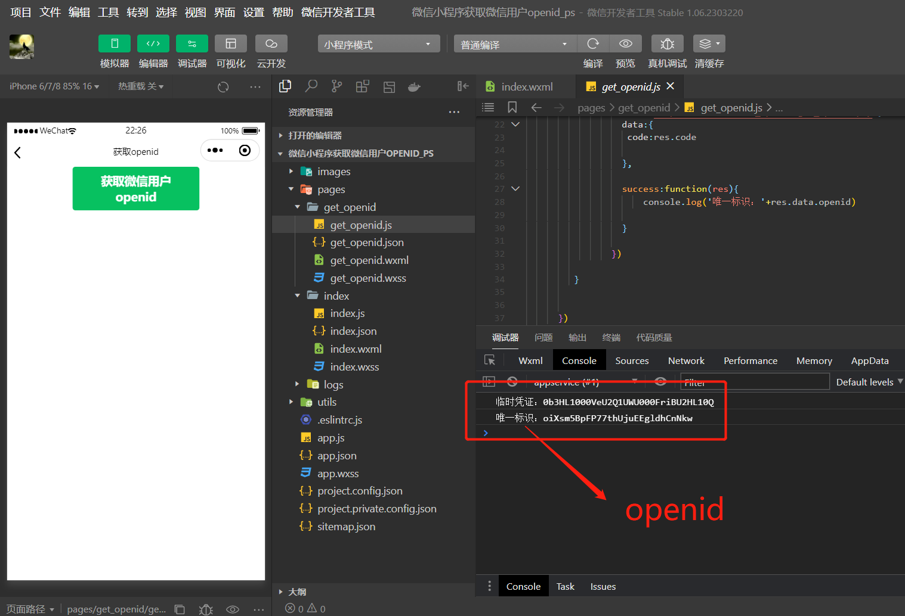Switch to 代码质量 tab
Viewport: 905px width, 616px height.
point(654,338)
